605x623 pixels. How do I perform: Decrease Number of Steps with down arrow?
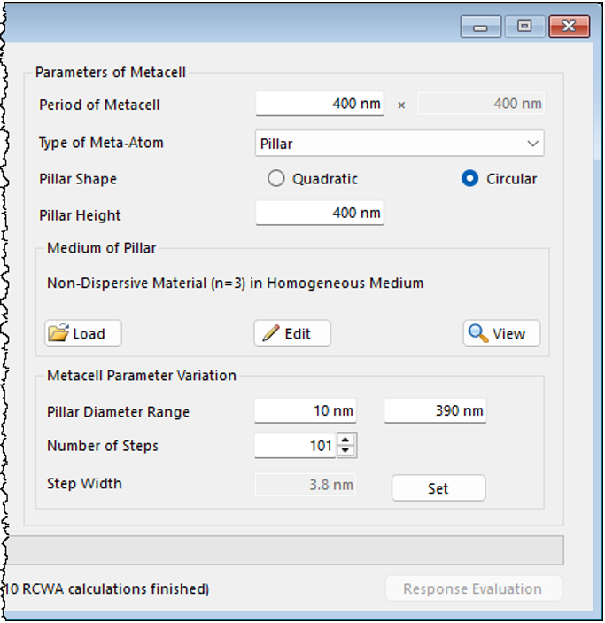tap(346, 451)
